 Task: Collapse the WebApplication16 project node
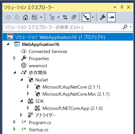[8, 44]
